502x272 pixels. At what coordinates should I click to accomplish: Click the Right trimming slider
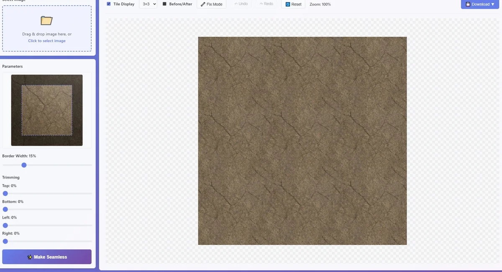47,241
